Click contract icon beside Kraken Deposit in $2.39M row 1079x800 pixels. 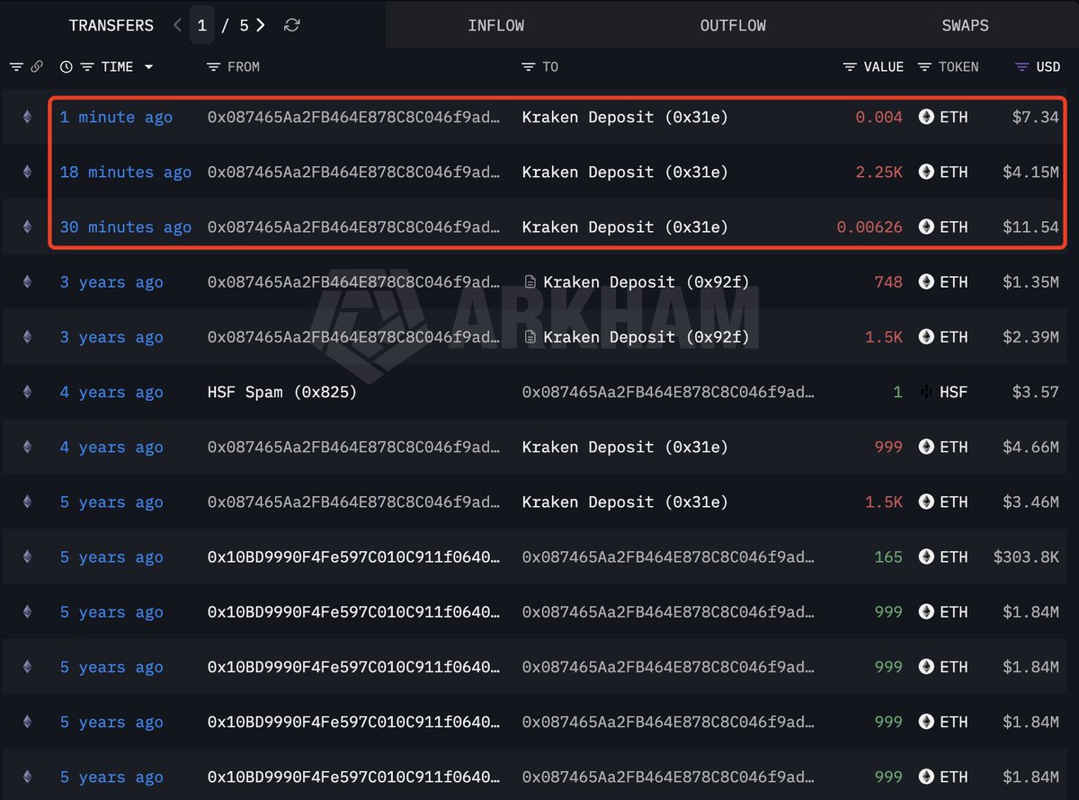(x=530, y=337)
